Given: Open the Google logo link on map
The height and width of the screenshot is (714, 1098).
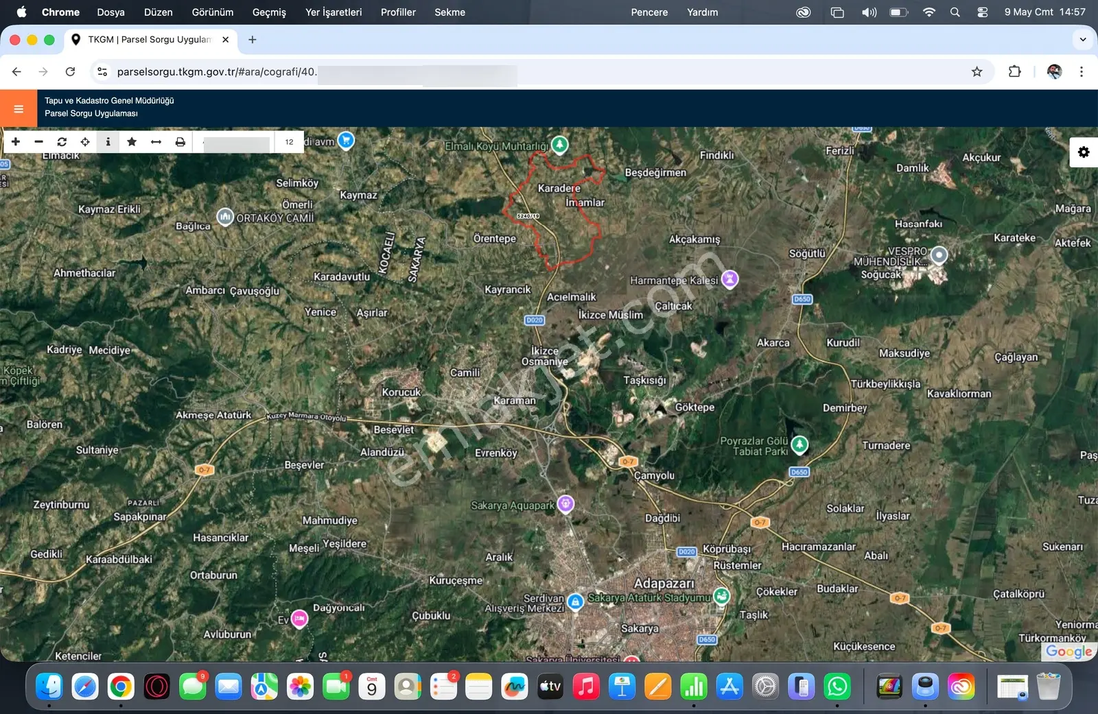Looking at the screenshot, I should pos(1068,652).
